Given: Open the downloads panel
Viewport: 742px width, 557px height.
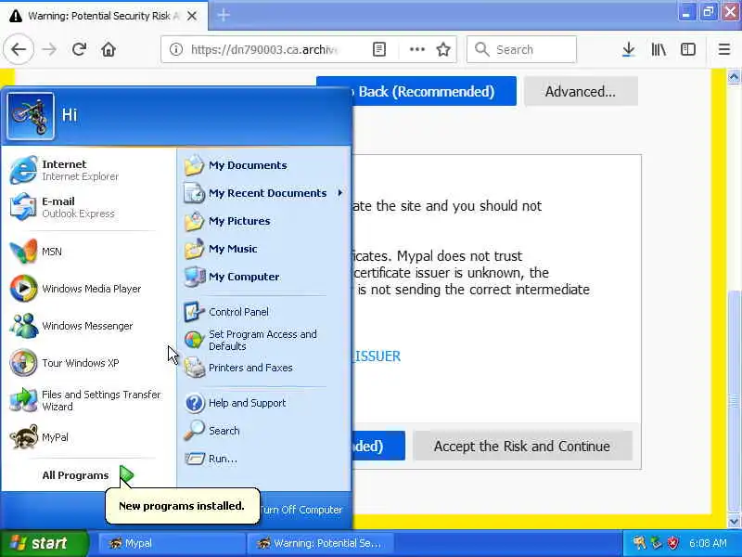Looking at the screenshot, I should (629, 49).
